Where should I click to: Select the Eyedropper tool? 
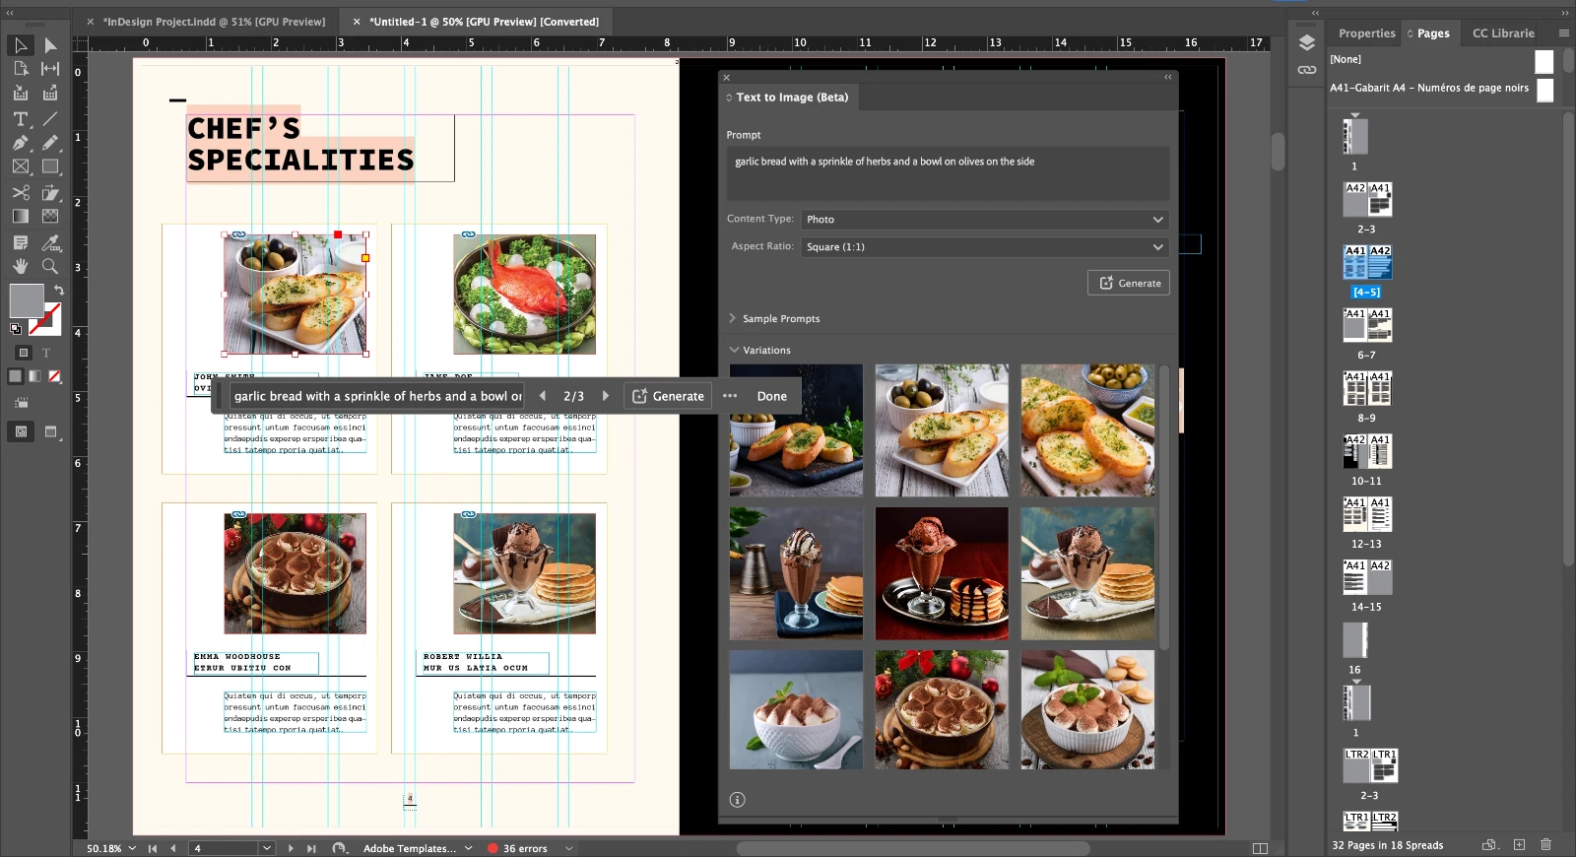[x=50, y=242]
